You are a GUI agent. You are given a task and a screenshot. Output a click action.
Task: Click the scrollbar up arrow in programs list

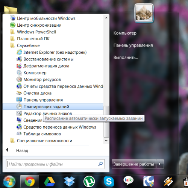[106, 18]
